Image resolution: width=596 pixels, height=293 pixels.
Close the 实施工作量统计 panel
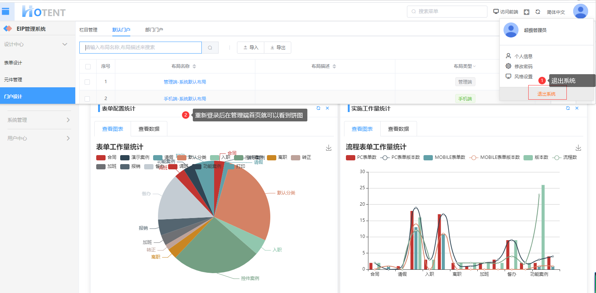click(x=577, y=108)
